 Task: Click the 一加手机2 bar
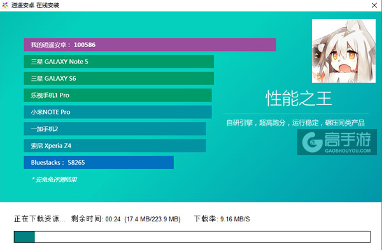pyautogui.click(x=115, y=128)
